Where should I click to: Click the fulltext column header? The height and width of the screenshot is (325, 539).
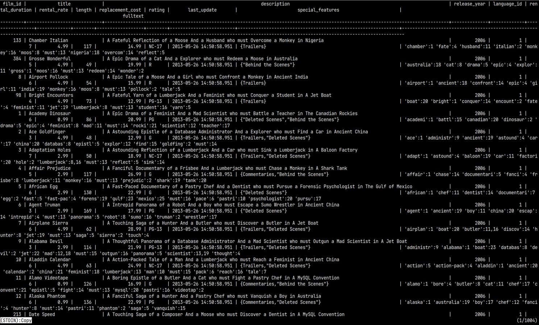point(133,16)
